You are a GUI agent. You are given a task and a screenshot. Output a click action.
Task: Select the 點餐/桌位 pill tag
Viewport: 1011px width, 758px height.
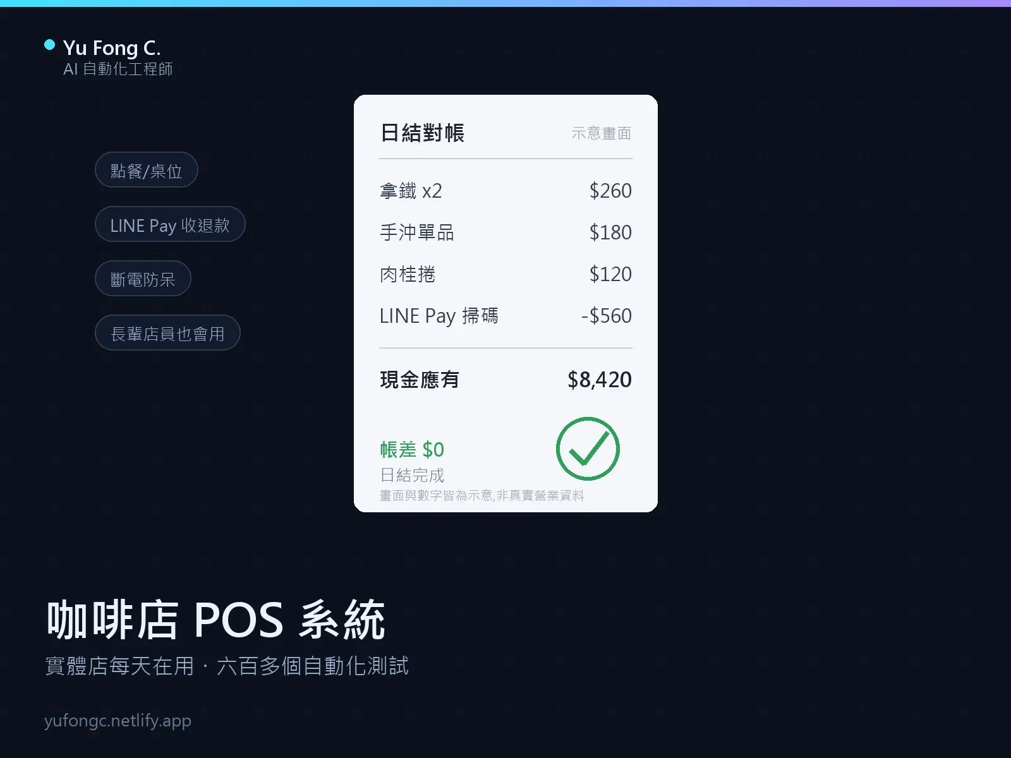pos(147,170)
